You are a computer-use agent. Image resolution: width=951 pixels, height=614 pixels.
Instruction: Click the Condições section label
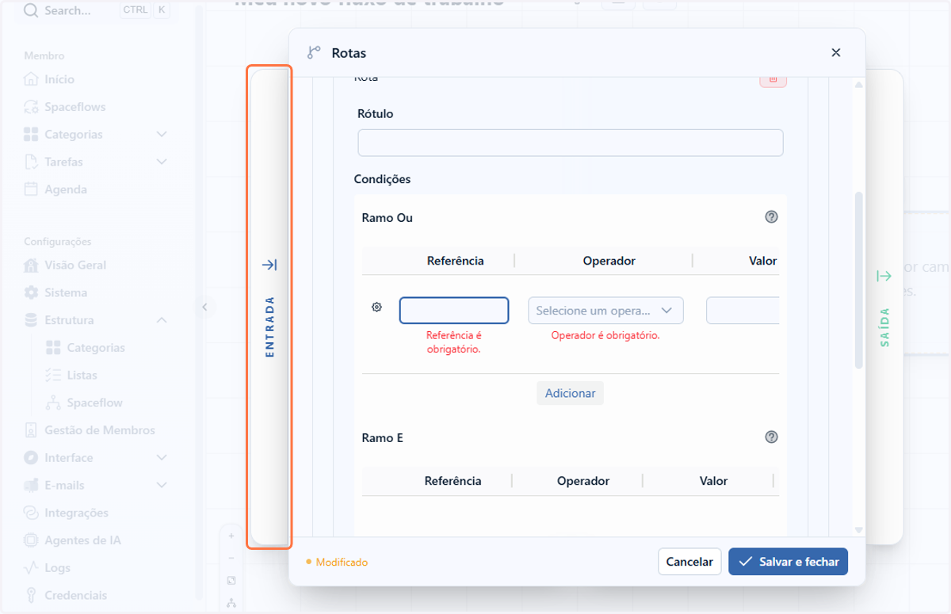(383, 179)
